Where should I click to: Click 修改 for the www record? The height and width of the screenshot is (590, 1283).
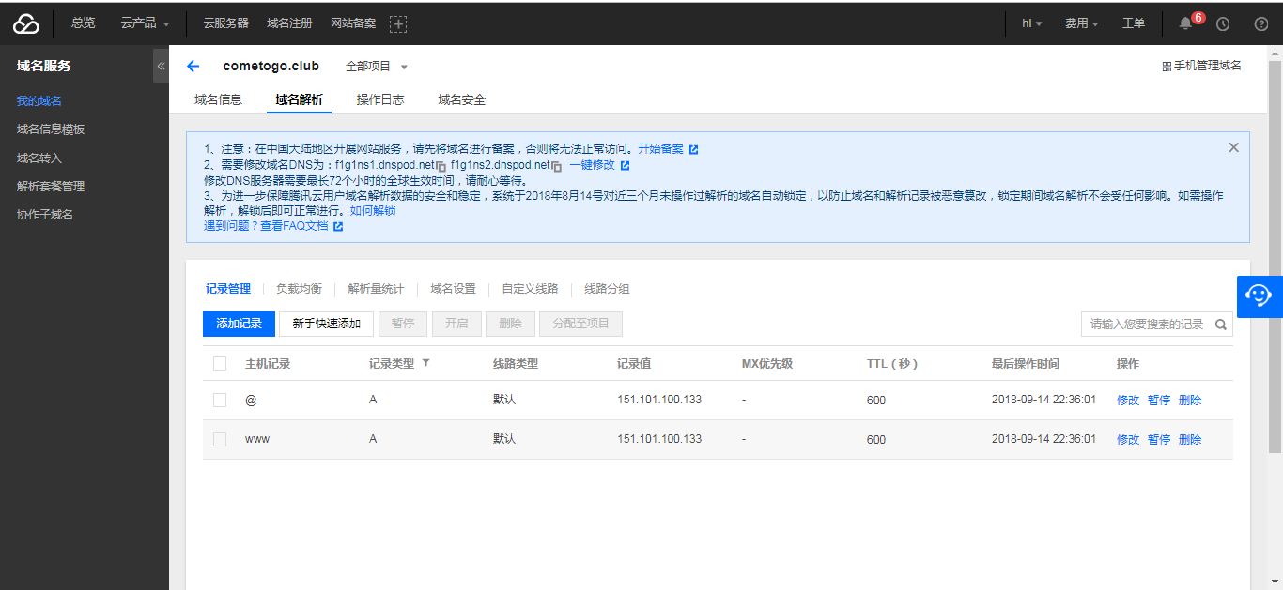[x=1128, y=440]
